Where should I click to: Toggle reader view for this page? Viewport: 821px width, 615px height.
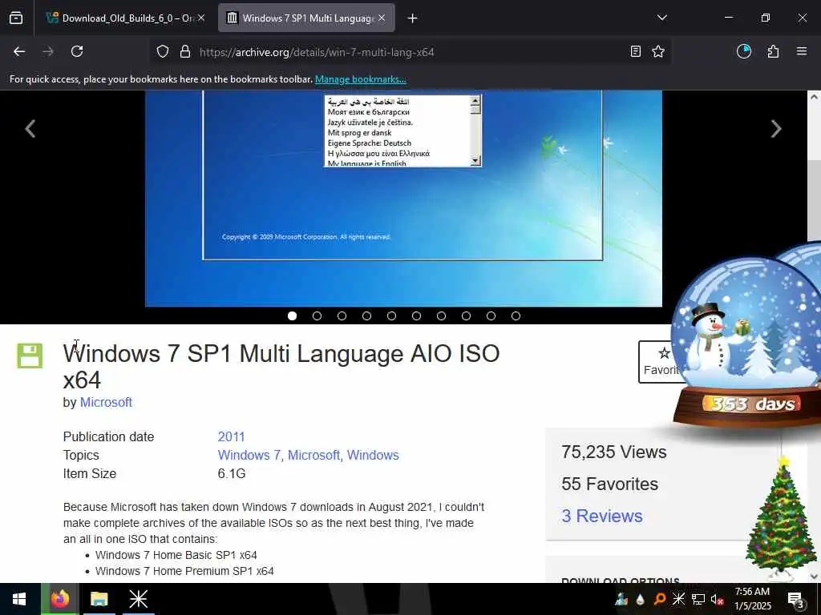pos(635,51)
